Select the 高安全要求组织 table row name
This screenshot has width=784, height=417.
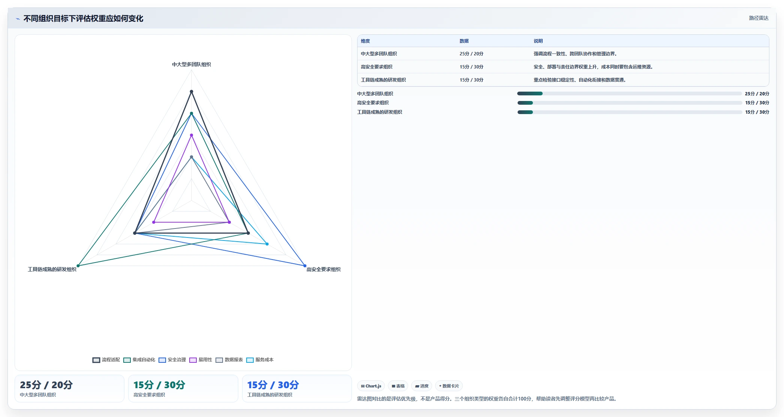tap(376, 67)
